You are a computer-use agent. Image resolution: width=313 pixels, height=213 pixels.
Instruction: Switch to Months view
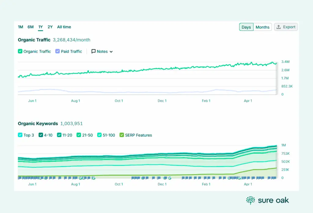[262, 27]
